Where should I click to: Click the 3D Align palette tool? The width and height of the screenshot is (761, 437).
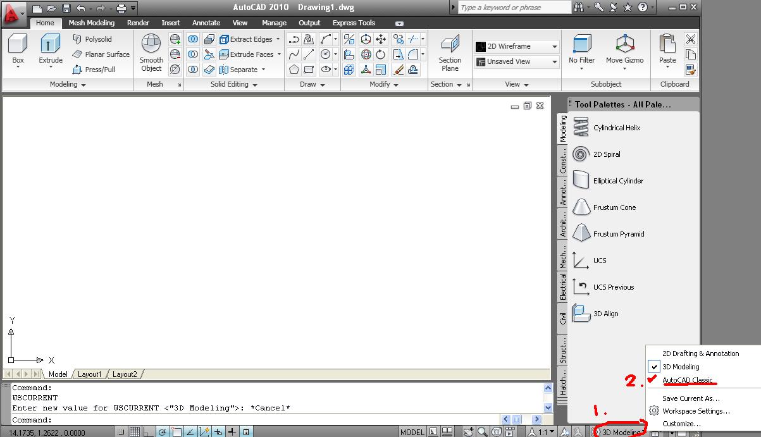tap(596, 314)
